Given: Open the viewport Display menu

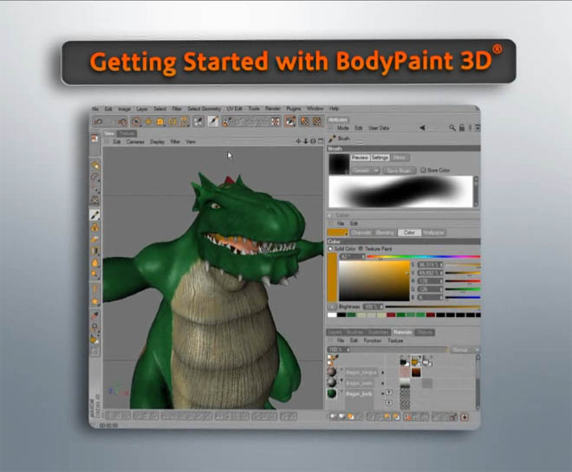Looking at the screenshot, I should click(x=157, y=142).
